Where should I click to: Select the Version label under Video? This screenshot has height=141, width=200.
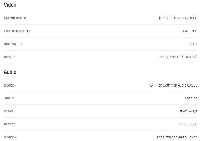point(10,57)
